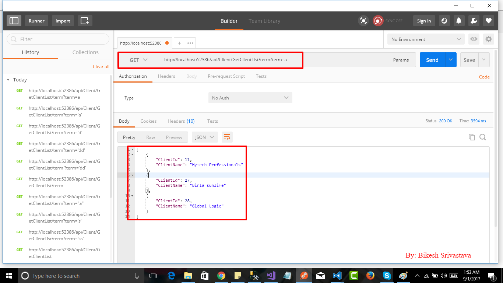Open settings via the wrench icon

point(474,21)
